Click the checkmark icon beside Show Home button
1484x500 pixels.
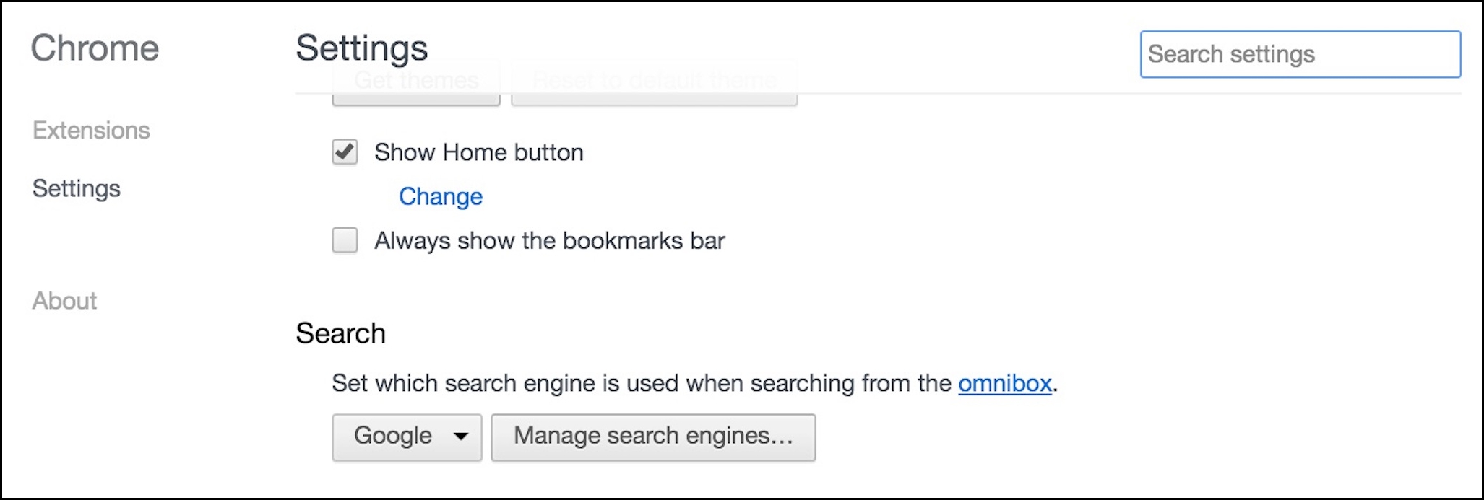tap(345, 152)
